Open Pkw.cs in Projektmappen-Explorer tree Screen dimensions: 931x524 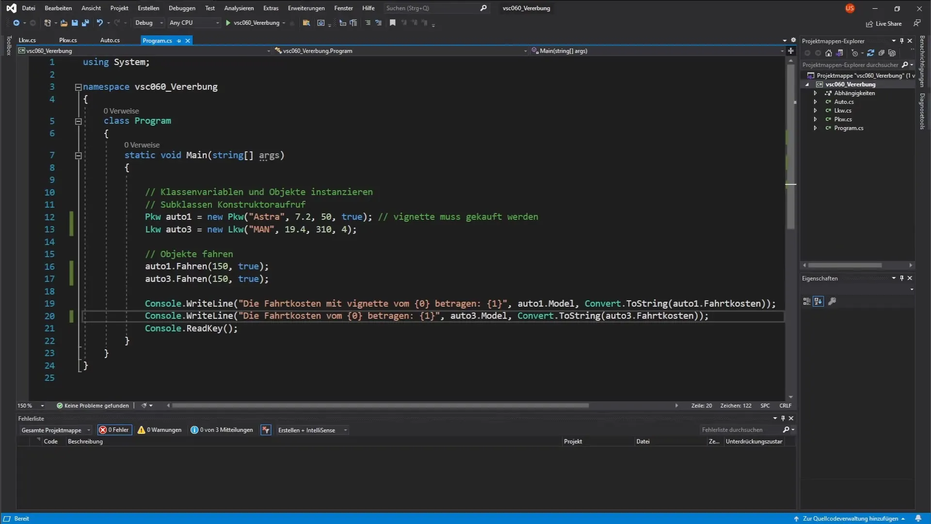843,119
